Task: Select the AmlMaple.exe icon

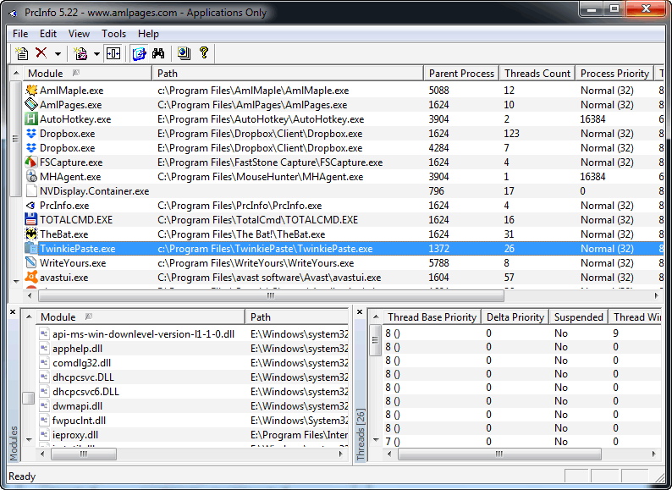Action: pyautogui.click(x=31, y=90)
